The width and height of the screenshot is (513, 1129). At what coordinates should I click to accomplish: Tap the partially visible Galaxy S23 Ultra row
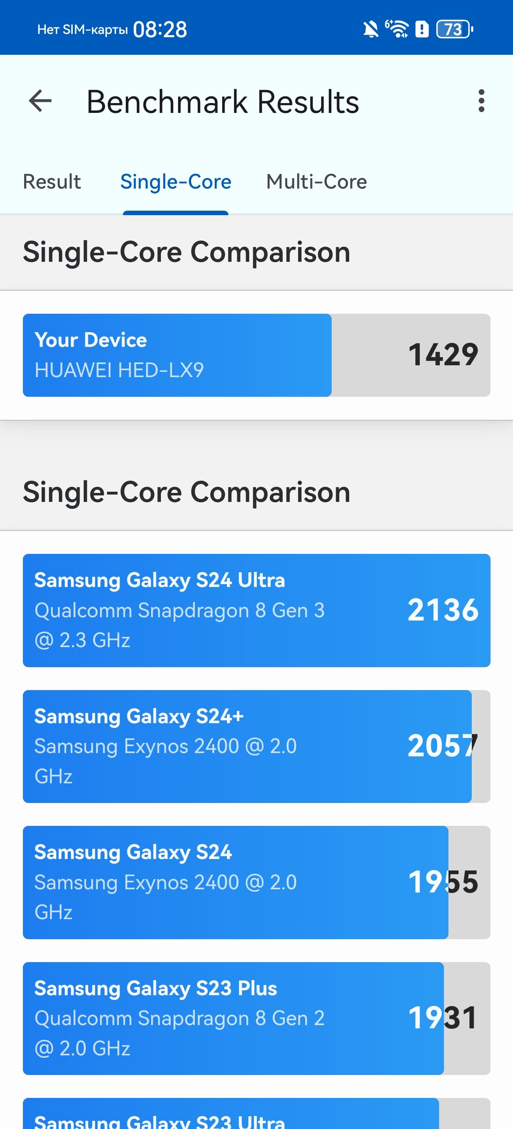point(256,1113)
